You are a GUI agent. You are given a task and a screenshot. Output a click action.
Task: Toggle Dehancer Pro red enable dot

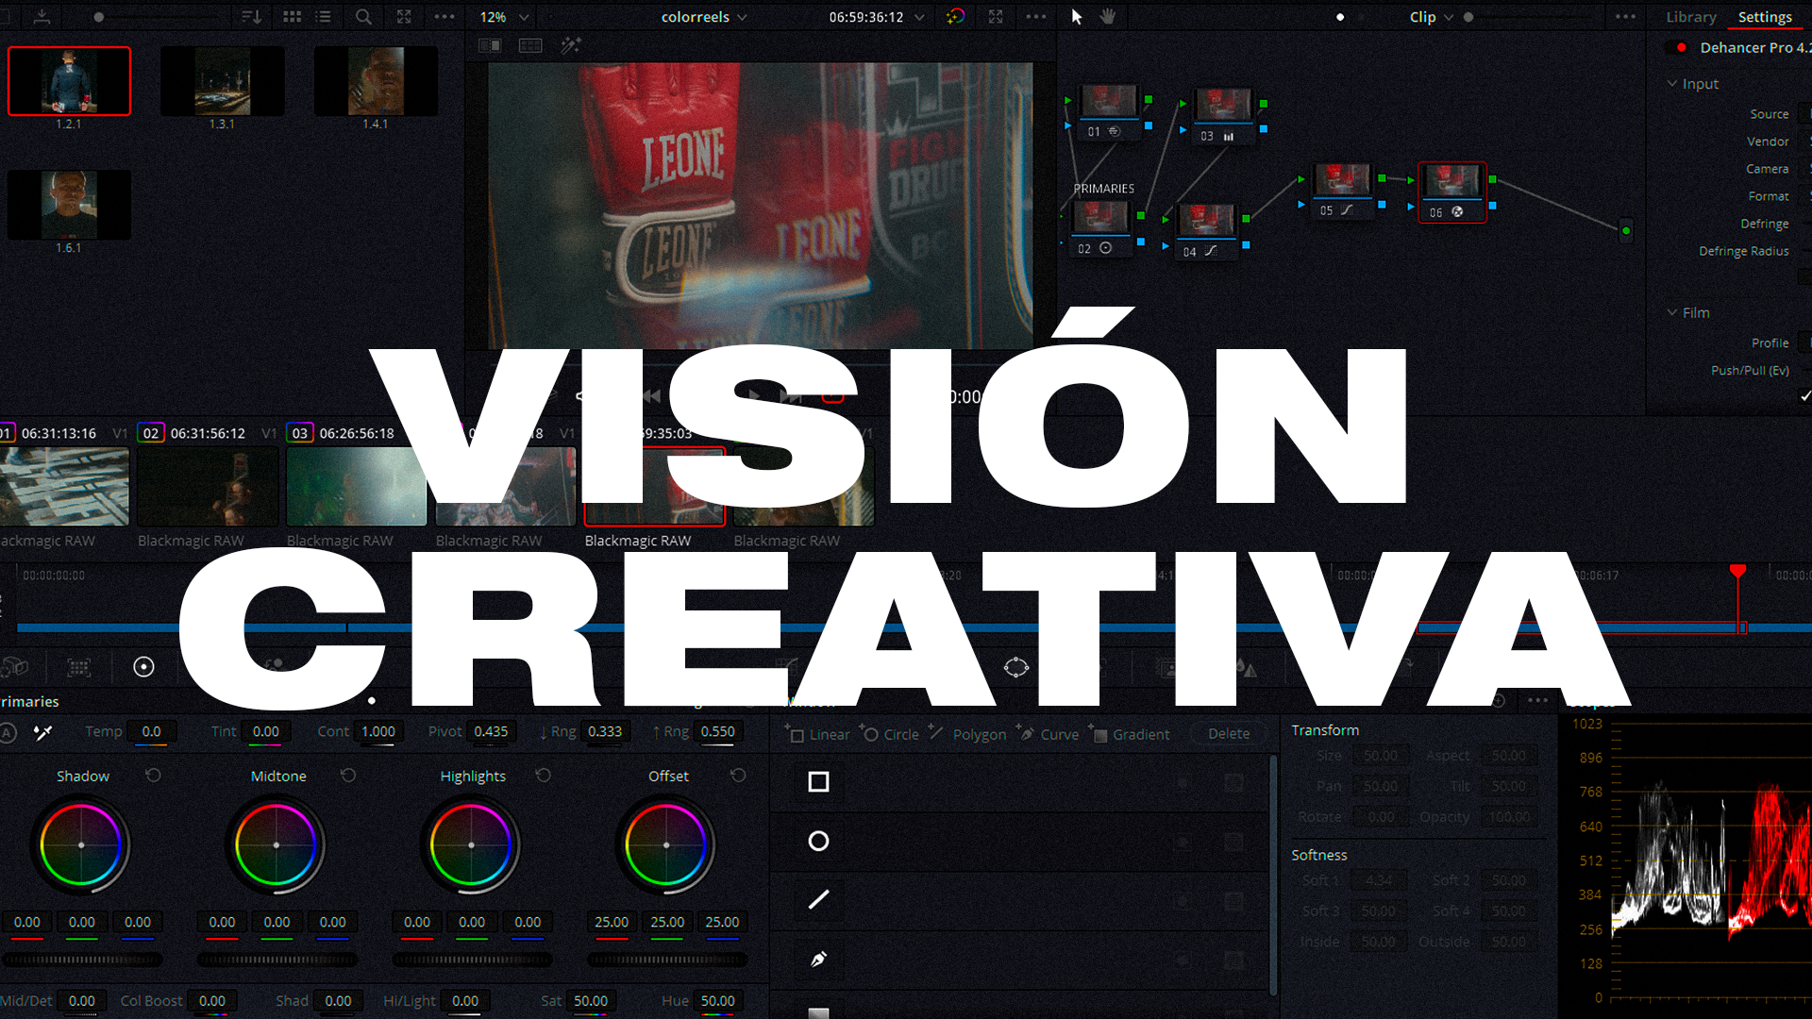[1682, 47]
